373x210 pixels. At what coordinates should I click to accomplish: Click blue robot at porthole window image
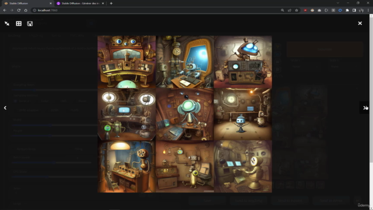(x=185, y=62)
